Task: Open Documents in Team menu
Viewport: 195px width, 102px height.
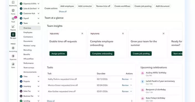Action: 28,41
